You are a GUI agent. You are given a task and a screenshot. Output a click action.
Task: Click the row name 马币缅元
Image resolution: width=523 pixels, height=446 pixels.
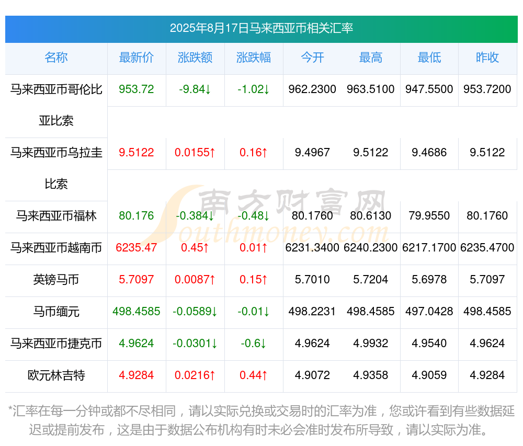click(56, 311)
